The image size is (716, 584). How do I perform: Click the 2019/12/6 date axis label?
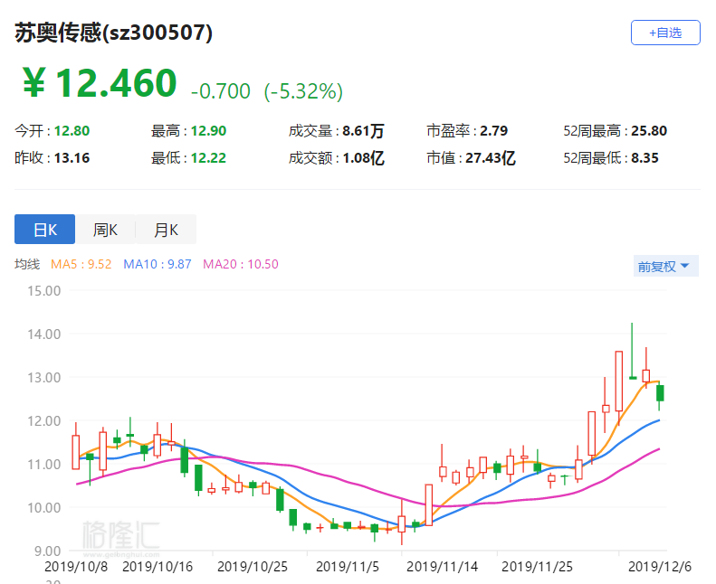660,567
